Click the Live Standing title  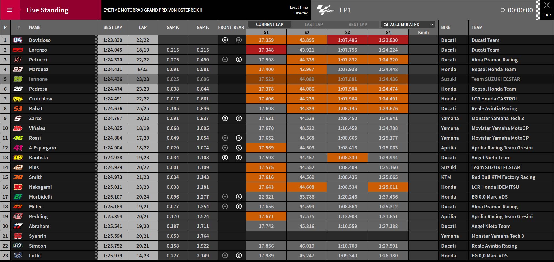(x=48, y=10)
